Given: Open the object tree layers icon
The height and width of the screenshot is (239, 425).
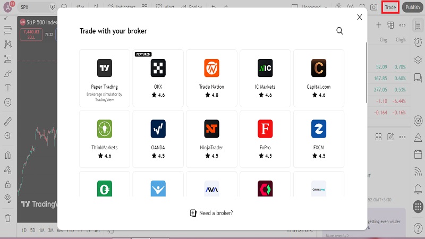Looking at the screenshot, I should coord(418,60).
